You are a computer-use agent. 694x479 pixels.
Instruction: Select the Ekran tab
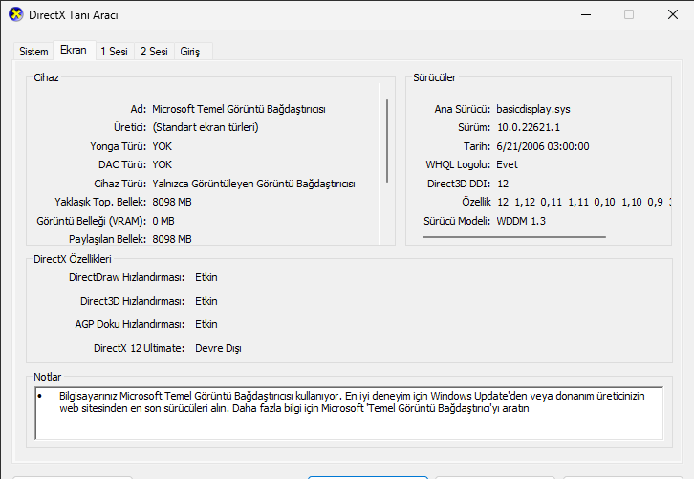(x=74, y=50)
